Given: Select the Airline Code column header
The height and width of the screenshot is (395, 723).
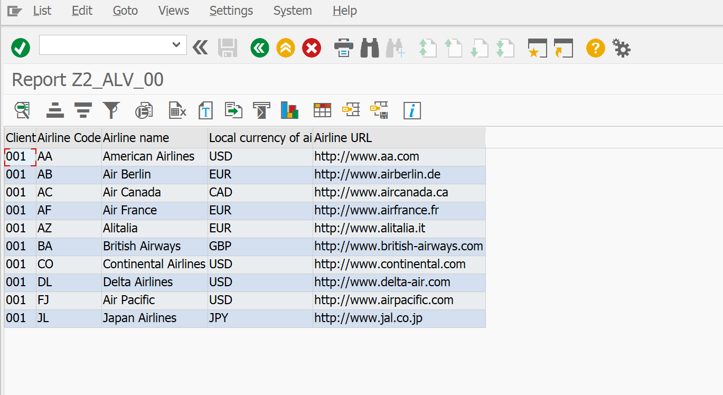Looking at the screenshot, I should pos(69,138).
